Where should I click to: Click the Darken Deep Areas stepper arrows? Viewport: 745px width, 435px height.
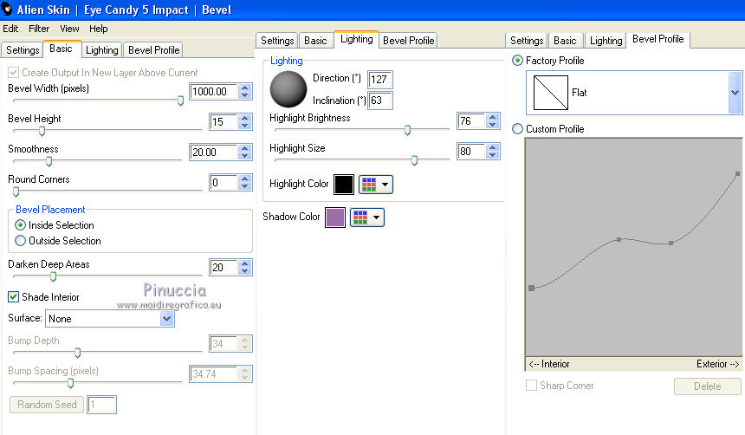tap(244, 267)
